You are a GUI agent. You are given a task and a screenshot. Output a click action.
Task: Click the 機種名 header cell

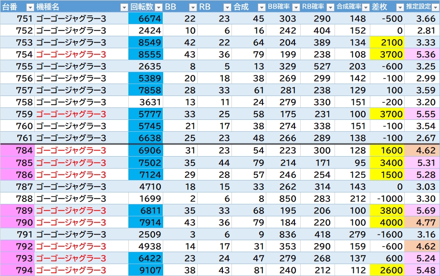[x=82, y=7]
